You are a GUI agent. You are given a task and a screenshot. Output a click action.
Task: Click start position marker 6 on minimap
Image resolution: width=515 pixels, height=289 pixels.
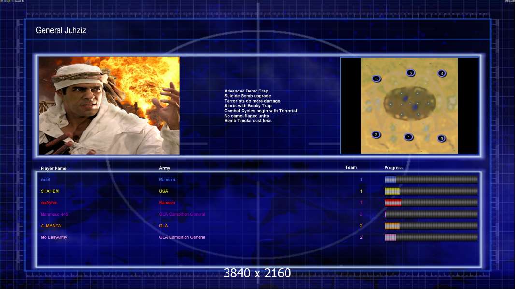[410, 73]
